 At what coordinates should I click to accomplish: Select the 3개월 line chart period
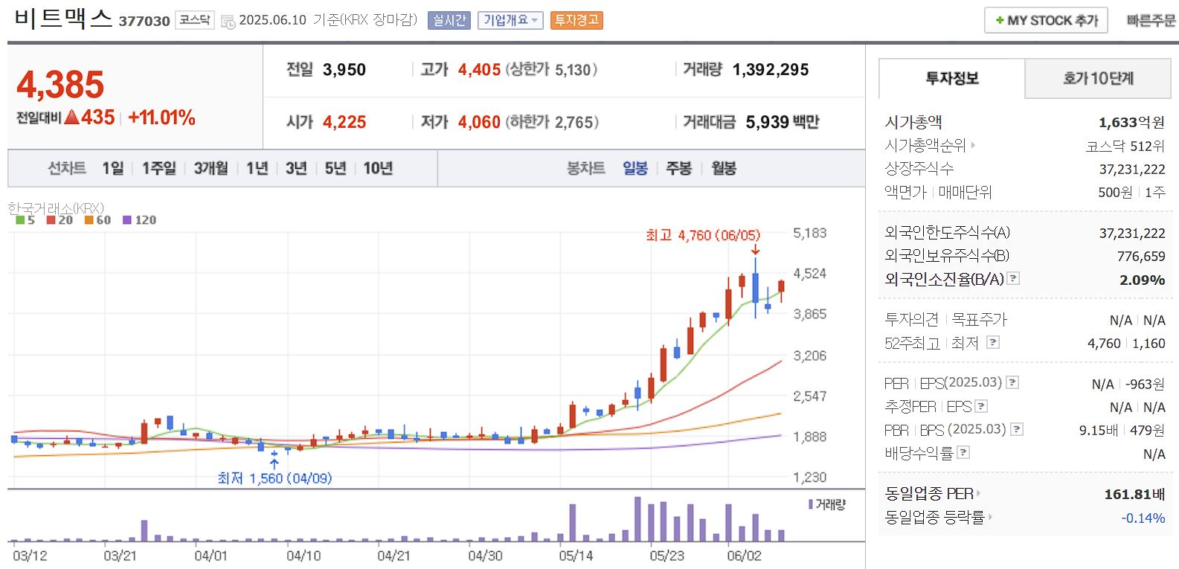click(211, 169)
